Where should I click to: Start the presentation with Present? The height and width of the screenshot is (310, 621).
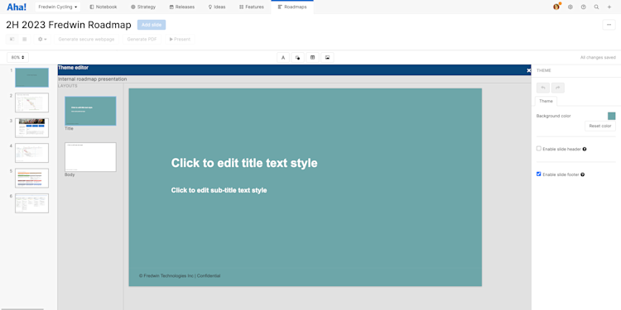click(x=180, y=39)
